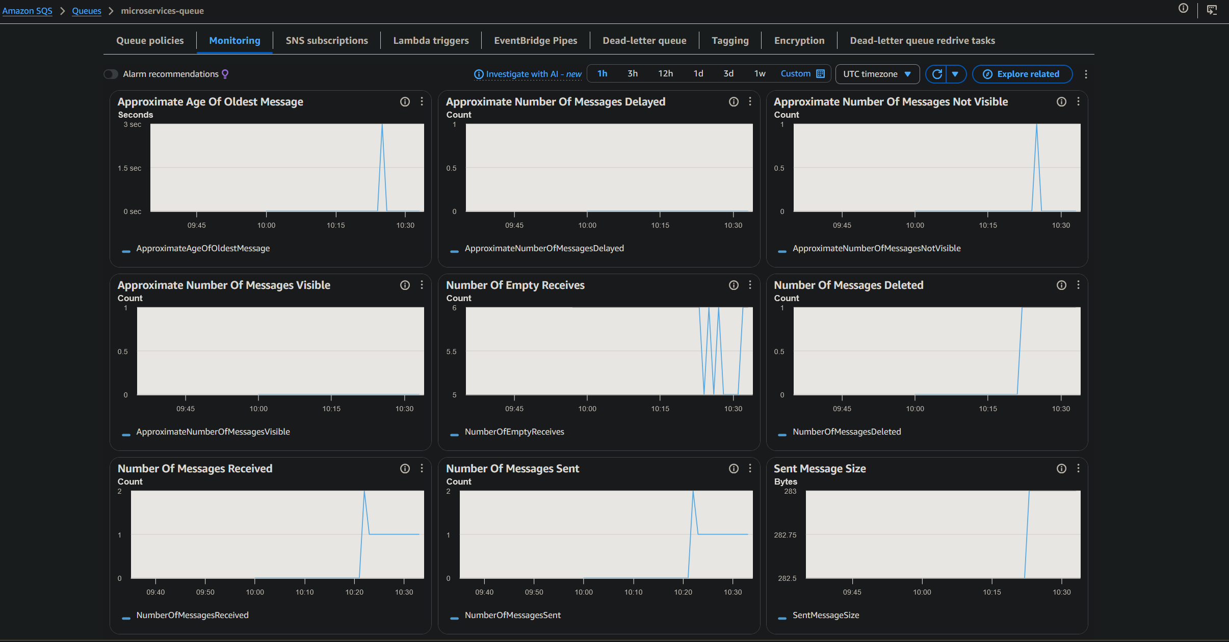Open options menu for Number Of Messages Received
This screenshot has height=642, width=1229.
tap(422, 469)
